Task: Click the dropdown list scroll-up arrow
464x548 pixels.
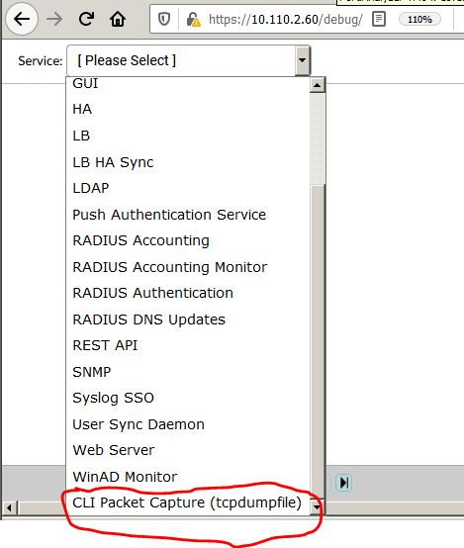Action: click(318, 85)
